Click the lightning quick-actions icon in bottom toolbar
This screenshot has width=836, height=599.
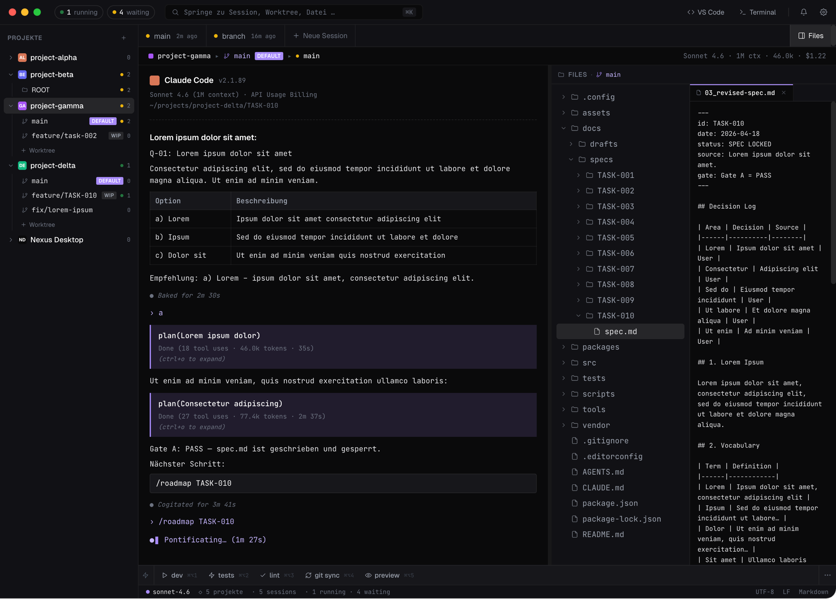pos(145,575)
